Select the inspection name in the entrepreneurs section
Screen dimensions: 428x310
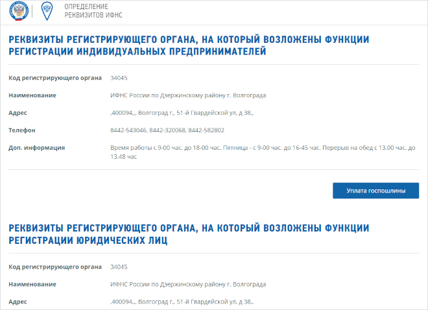coord(188,95)
